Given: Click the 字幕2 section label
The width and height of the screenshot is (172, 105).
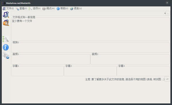Looking at the screenshot, I should (69, 66).
